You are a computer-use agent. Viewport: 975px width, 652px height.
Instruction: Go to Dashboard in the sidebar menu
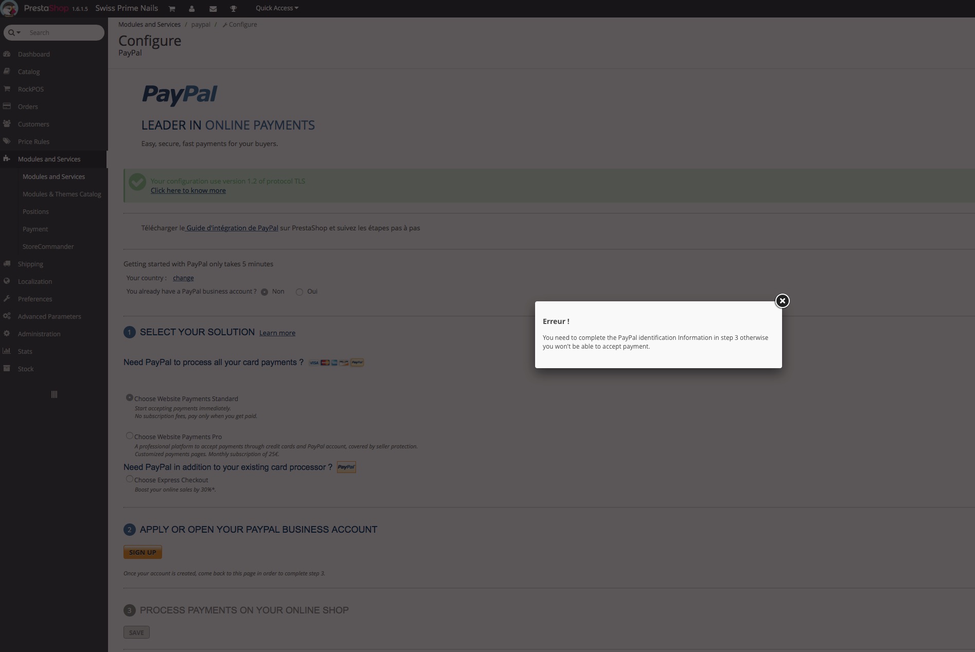[34, 54]
